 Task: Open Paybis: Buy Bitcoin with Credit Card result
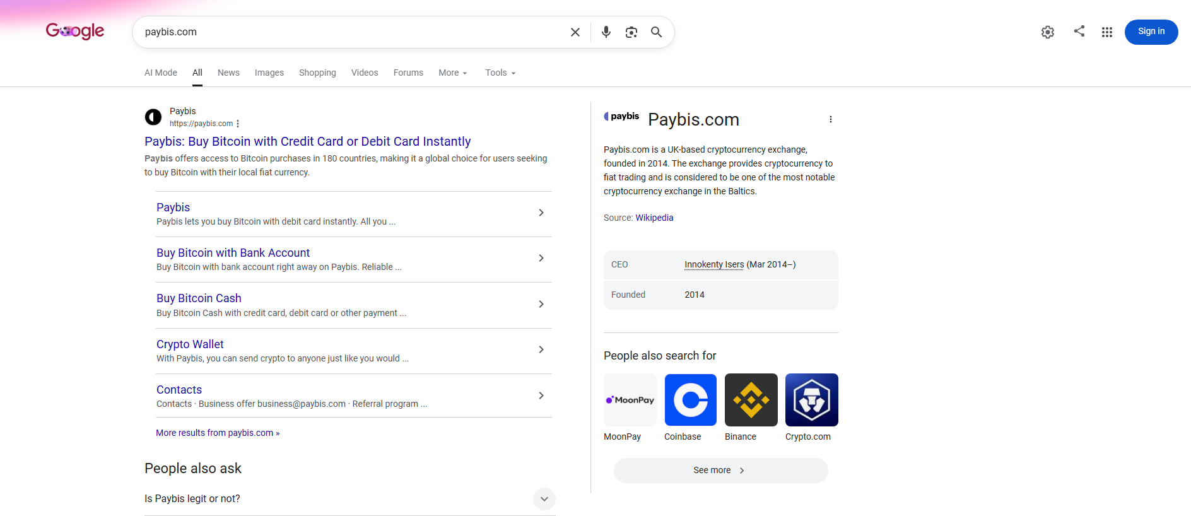pyautogui.click(x=308, y=141)
